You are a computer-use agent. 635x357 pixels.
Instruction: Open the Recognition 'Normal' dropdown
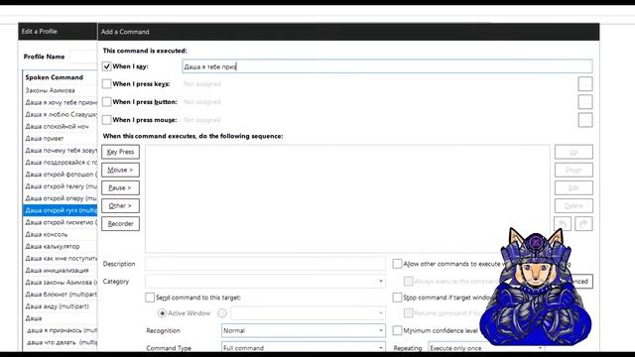[x=304, y=330]
